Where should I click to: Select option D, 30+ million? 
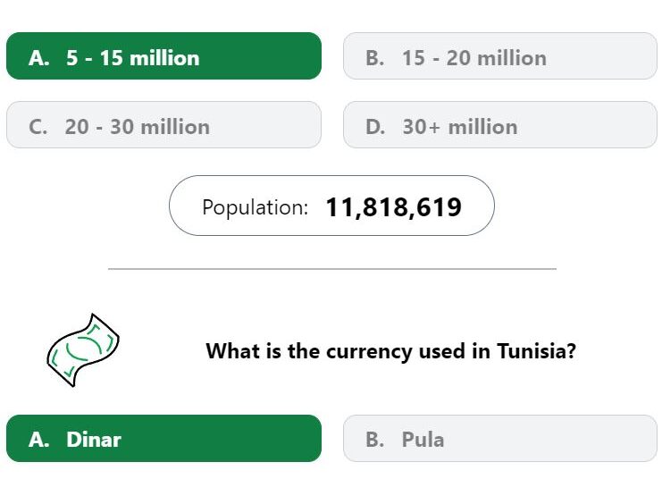coord(500,124)
